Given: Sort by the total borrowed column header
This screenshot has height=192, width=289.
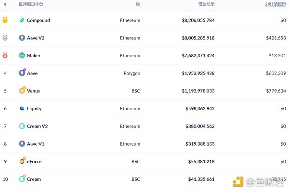Looking at the screenshot, I should (206, 4).
